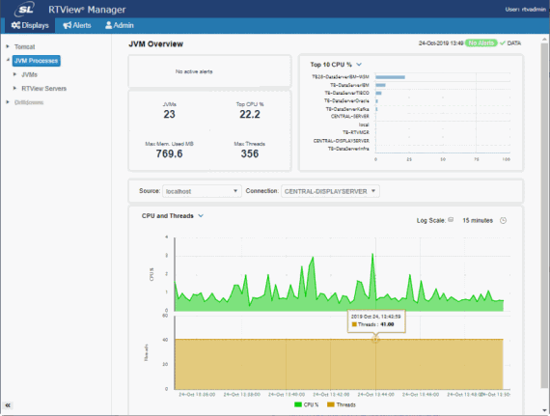Expand the Tomcat tree node arrow

click(x=8, y=46)
